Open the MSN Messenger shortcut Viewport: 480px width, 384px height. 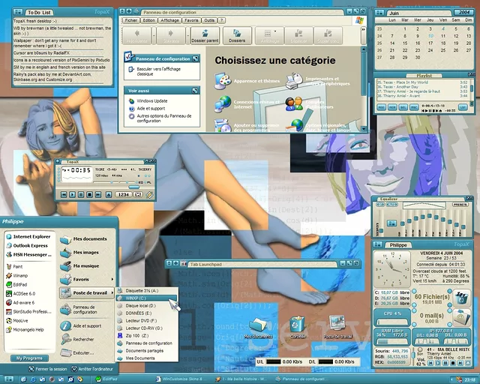[x=30, y=255]
